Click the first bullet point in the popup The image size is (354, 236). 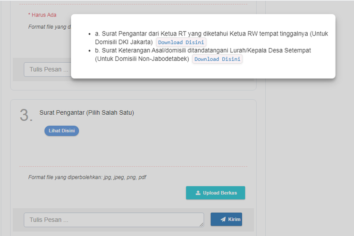(90, 34)
